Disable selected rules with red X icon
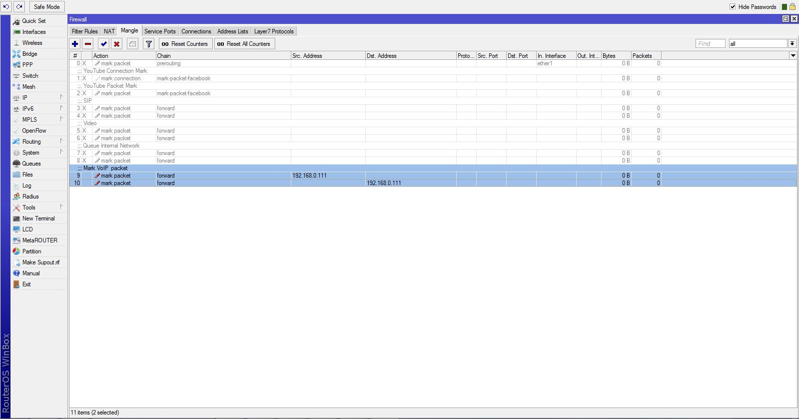The image size is (799, 419). tap(116, 44)
